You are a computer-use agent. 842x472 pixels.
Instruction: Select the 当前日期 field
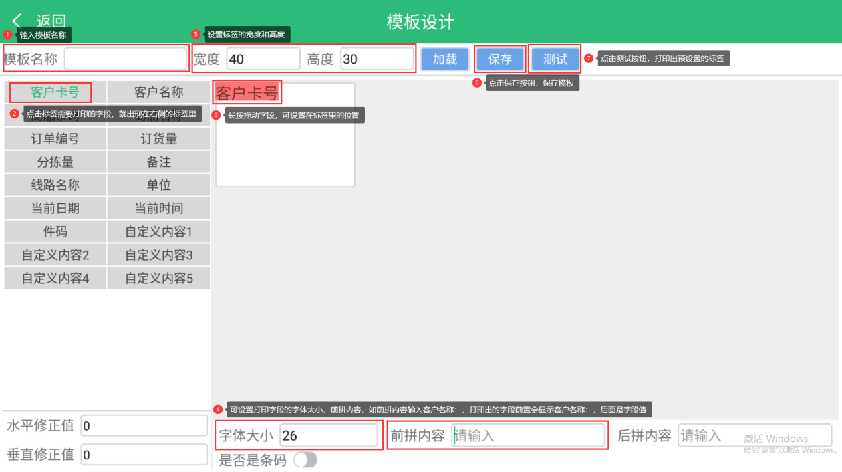pos(55,209)
